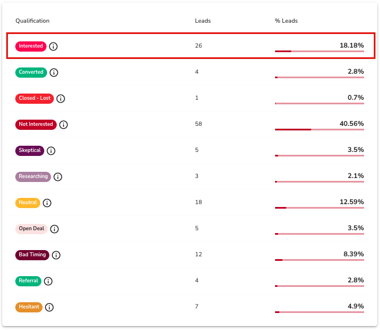Screen dimensions: 380x330
Task: Click the yellow Neutral badge
Action: click(x=28, y=202)
